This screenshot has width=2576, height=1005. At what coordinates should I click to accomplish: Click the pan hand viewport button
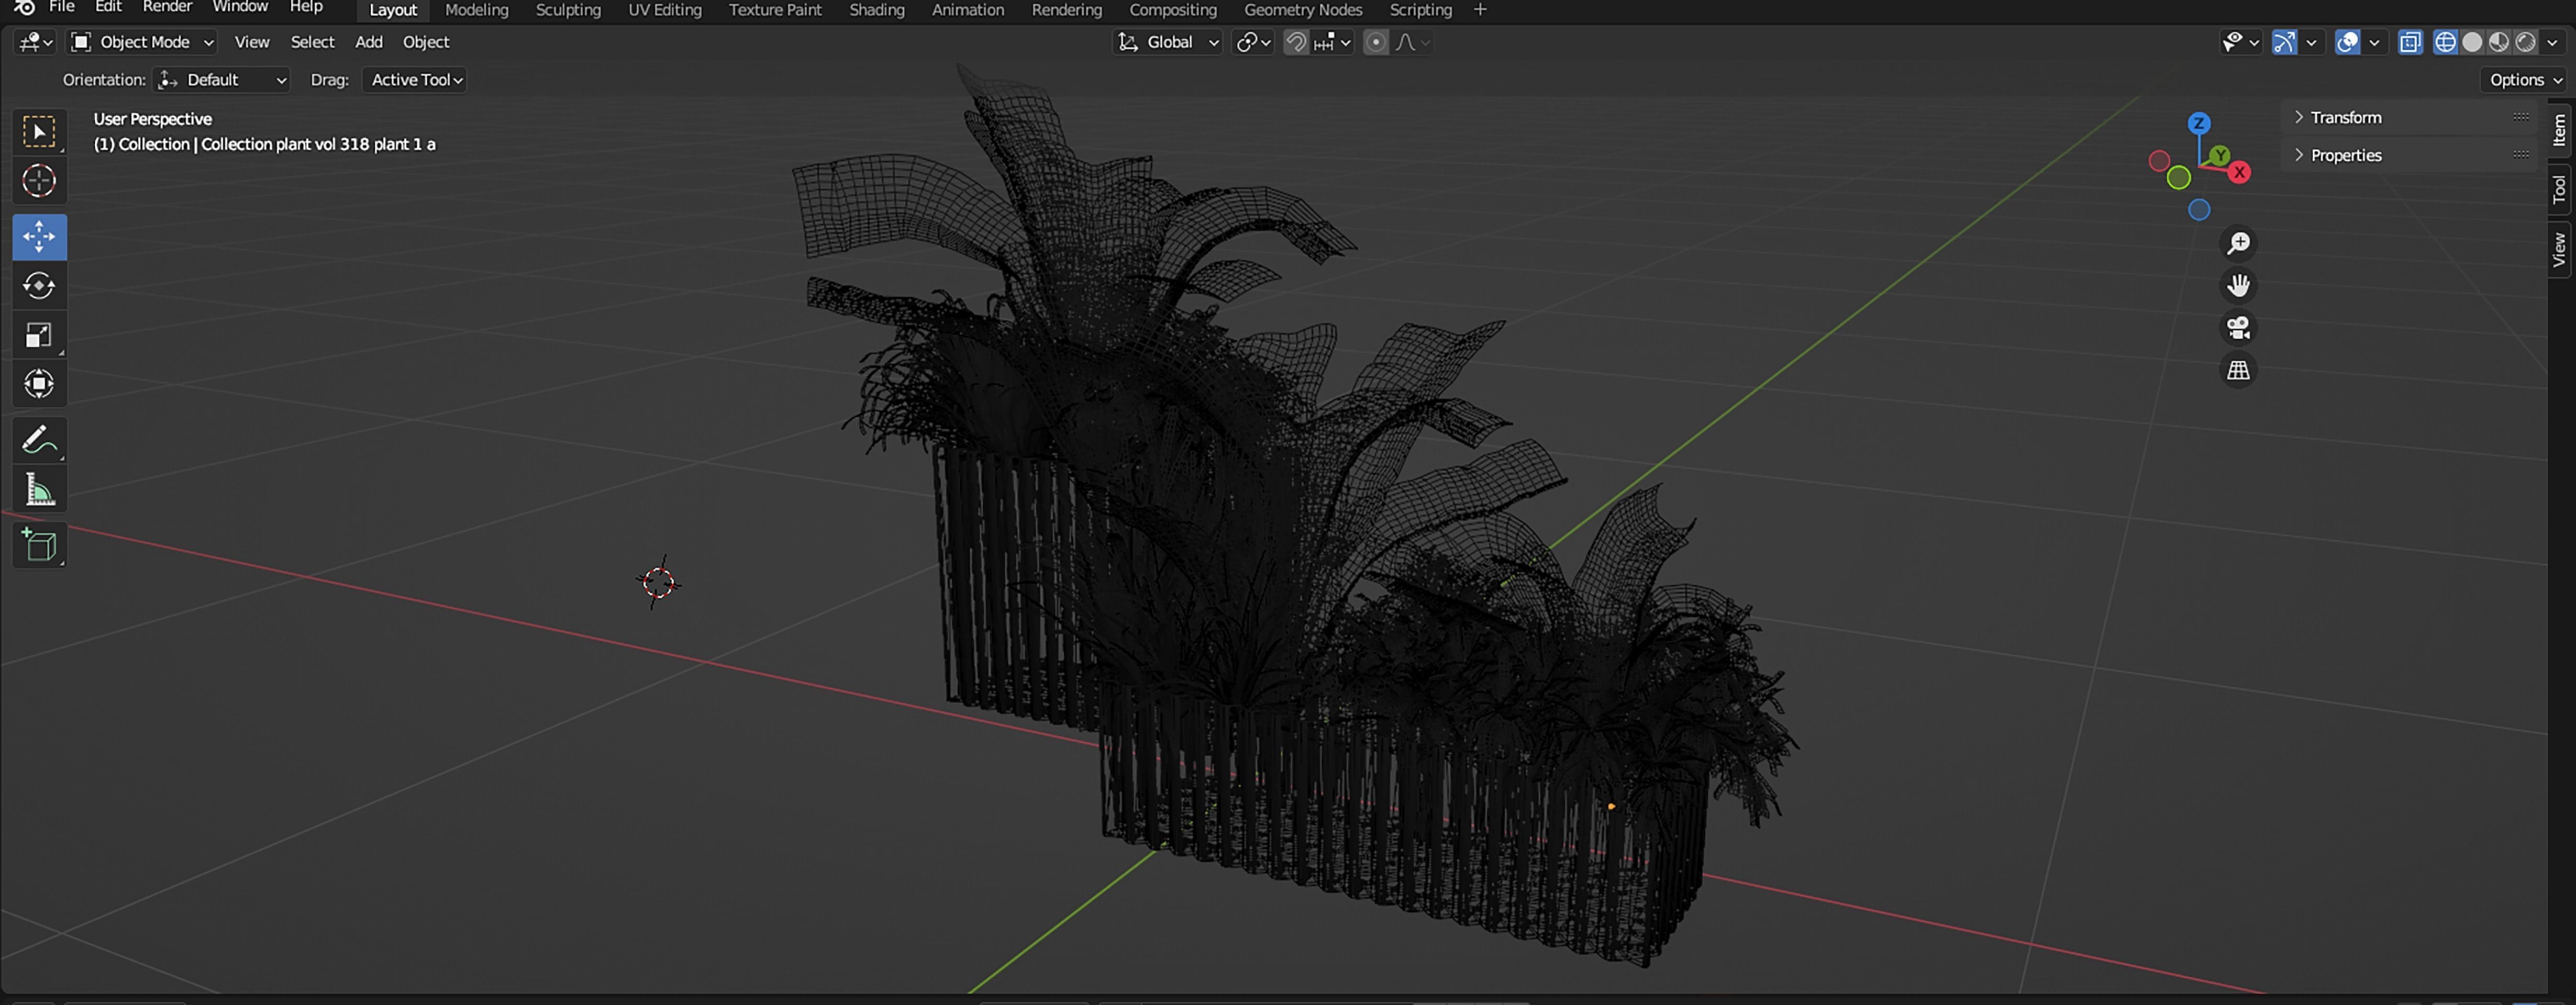[x=2238, y=286]
